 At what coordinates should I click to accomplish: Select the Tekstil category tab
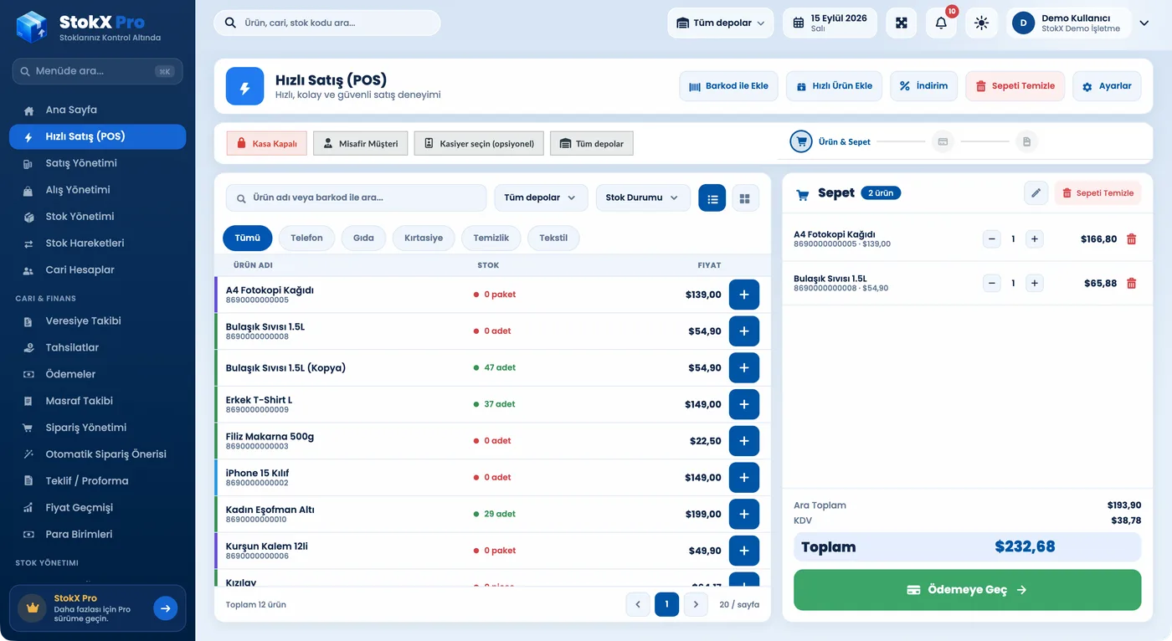point(553,238)
